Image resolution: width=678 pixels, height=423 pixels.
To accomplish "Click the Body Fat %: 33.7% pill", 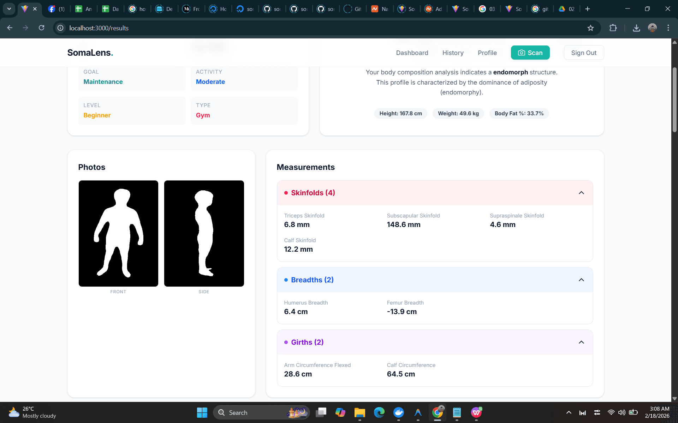I will click(519, 114).
